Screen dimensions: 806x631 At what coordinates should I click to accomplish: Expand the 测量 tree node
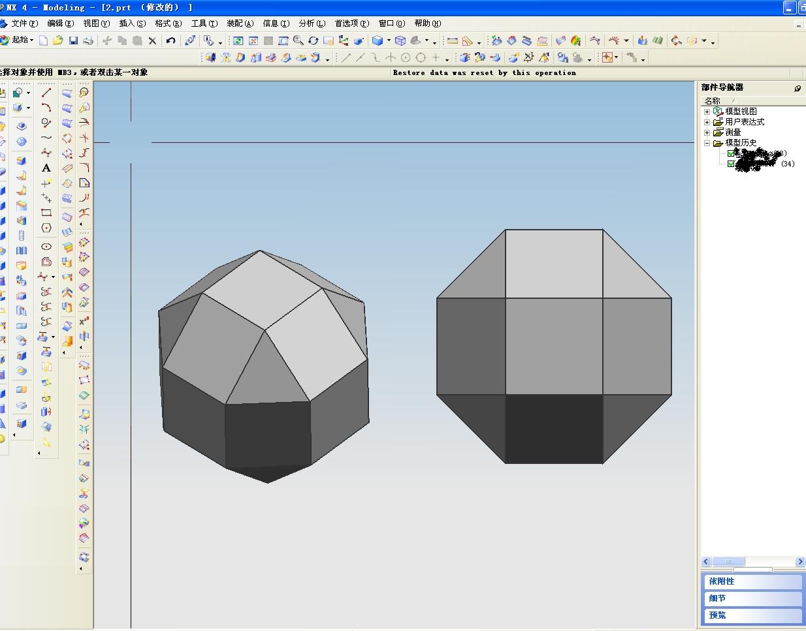pyautogui.click(x=707, y=132)
